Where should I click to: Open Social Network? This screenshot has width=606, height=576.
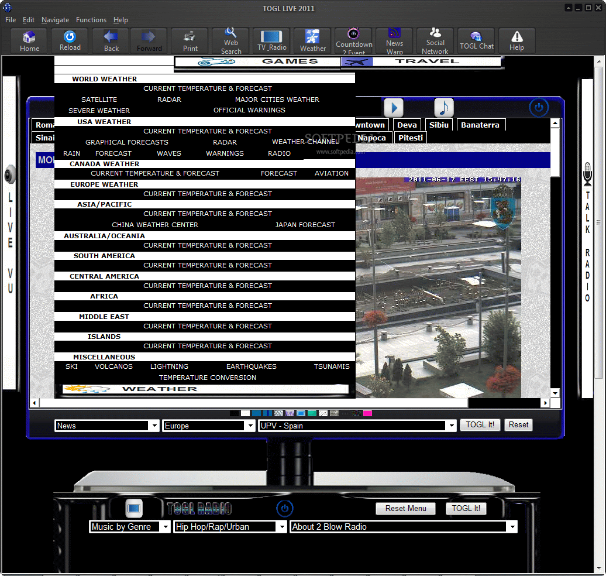coord(435,41)
